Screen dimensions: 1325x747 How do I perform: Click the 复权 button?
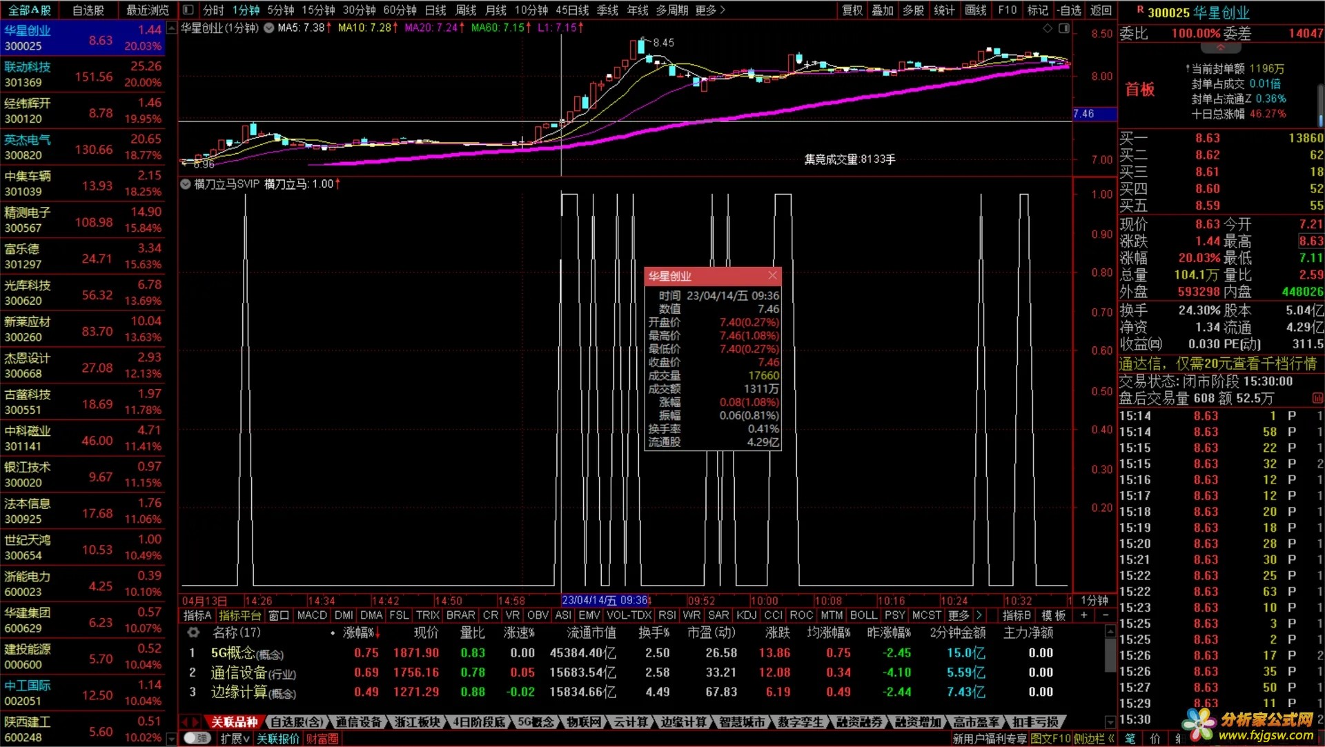852,10
